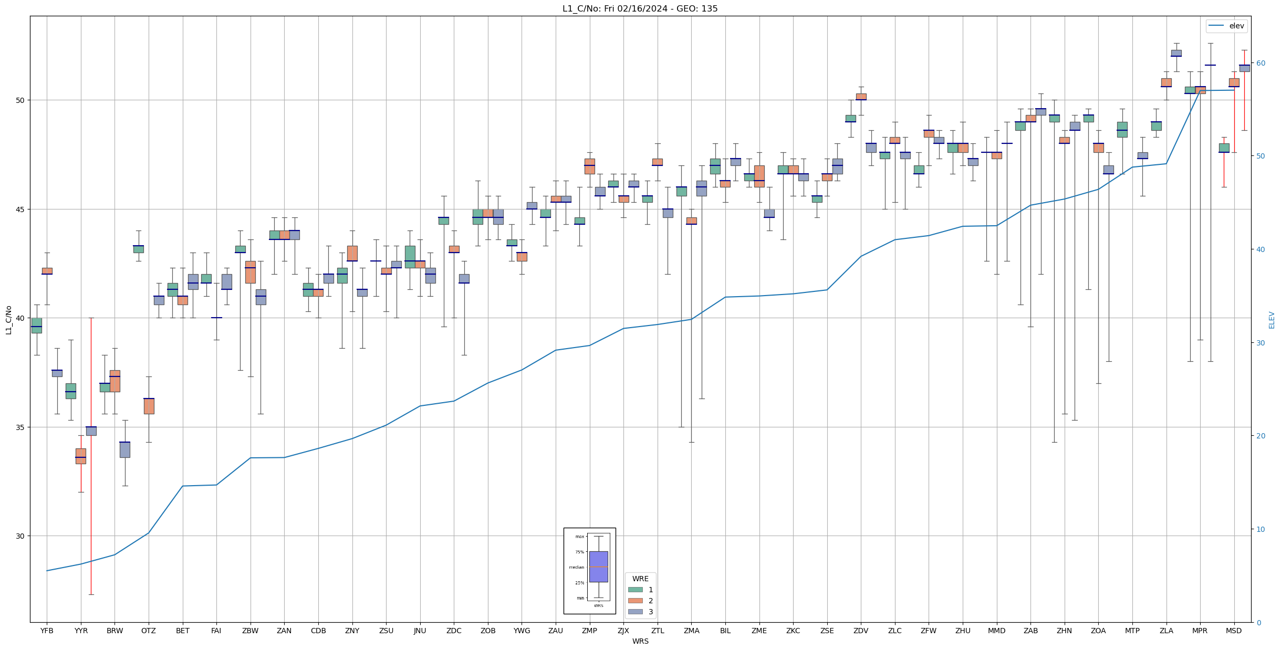Screen dimensions: 1281x650
Task: Click the elev legend entry top right
Action: [x=1226, y=26]
